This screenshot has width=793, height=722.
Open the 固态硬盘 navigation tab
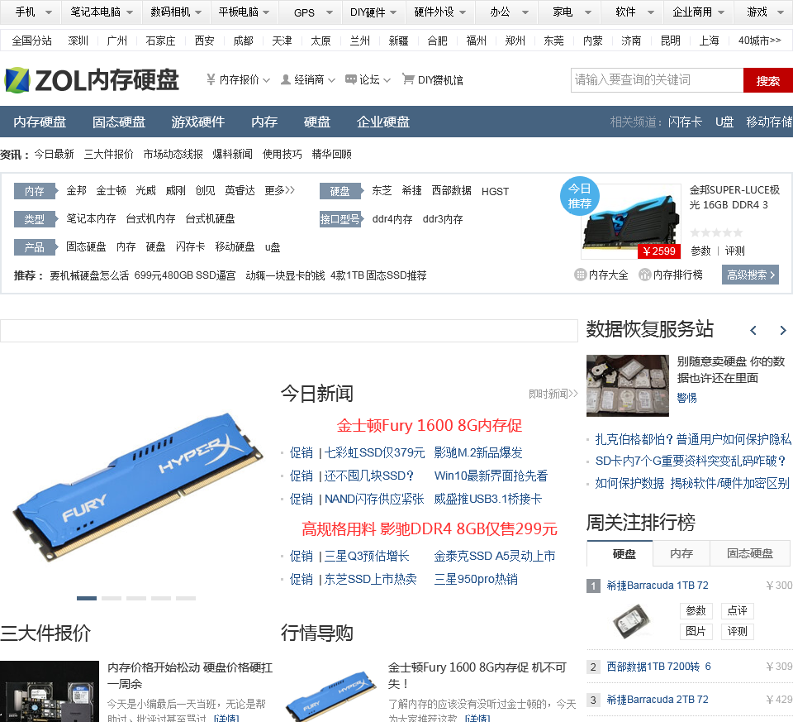click(x=119, y=122)
